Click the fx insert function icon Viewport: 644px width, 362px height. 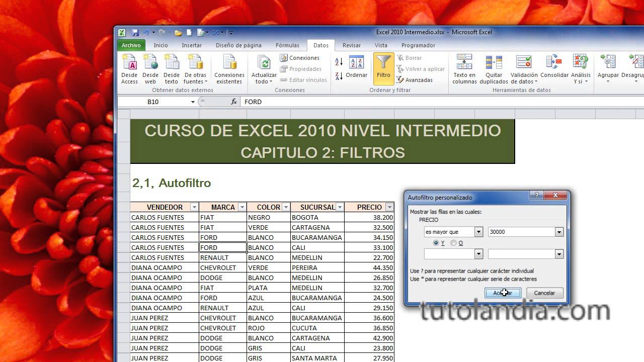(x=234, y=102)
